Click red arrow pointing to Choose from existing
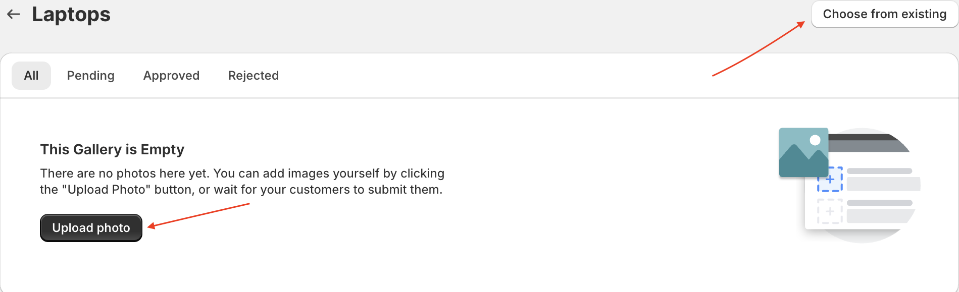 758,49
